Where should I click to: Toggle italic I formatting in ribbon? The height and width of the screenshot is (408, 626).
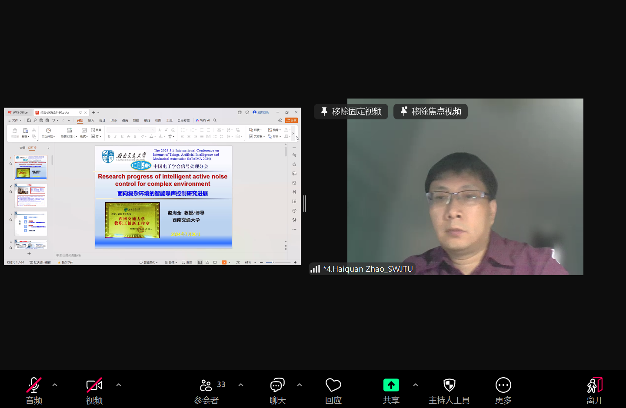pos(116,136)
